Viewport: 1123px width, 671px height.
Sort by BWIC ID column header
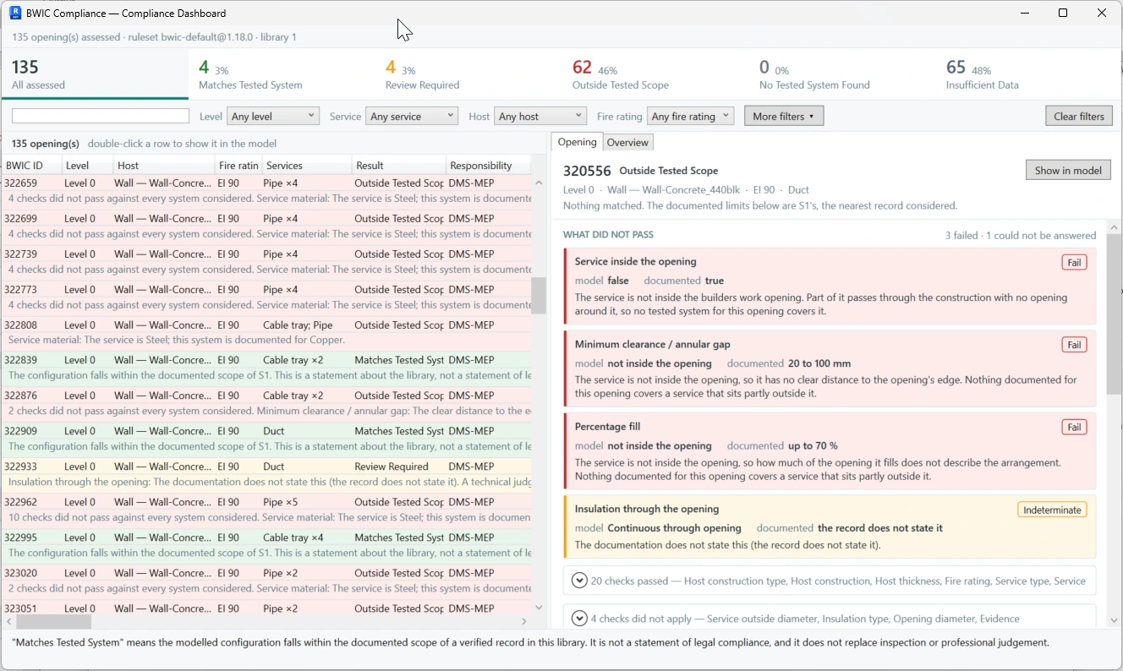30,166
